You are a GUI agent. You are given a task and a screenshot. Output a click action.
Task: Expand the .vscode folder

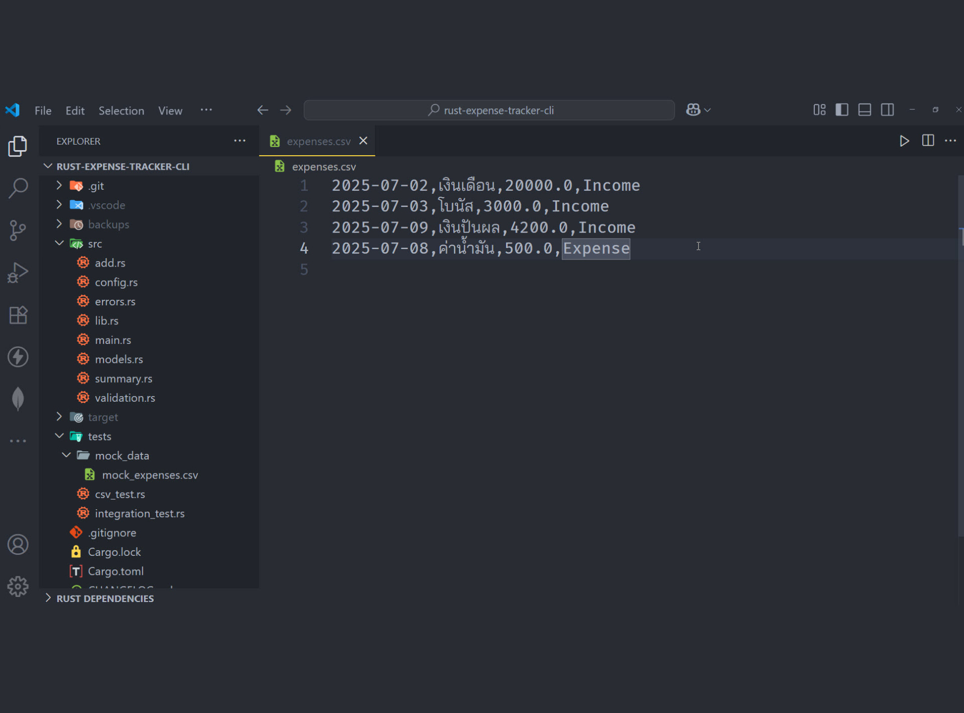(x=59, y=205)
